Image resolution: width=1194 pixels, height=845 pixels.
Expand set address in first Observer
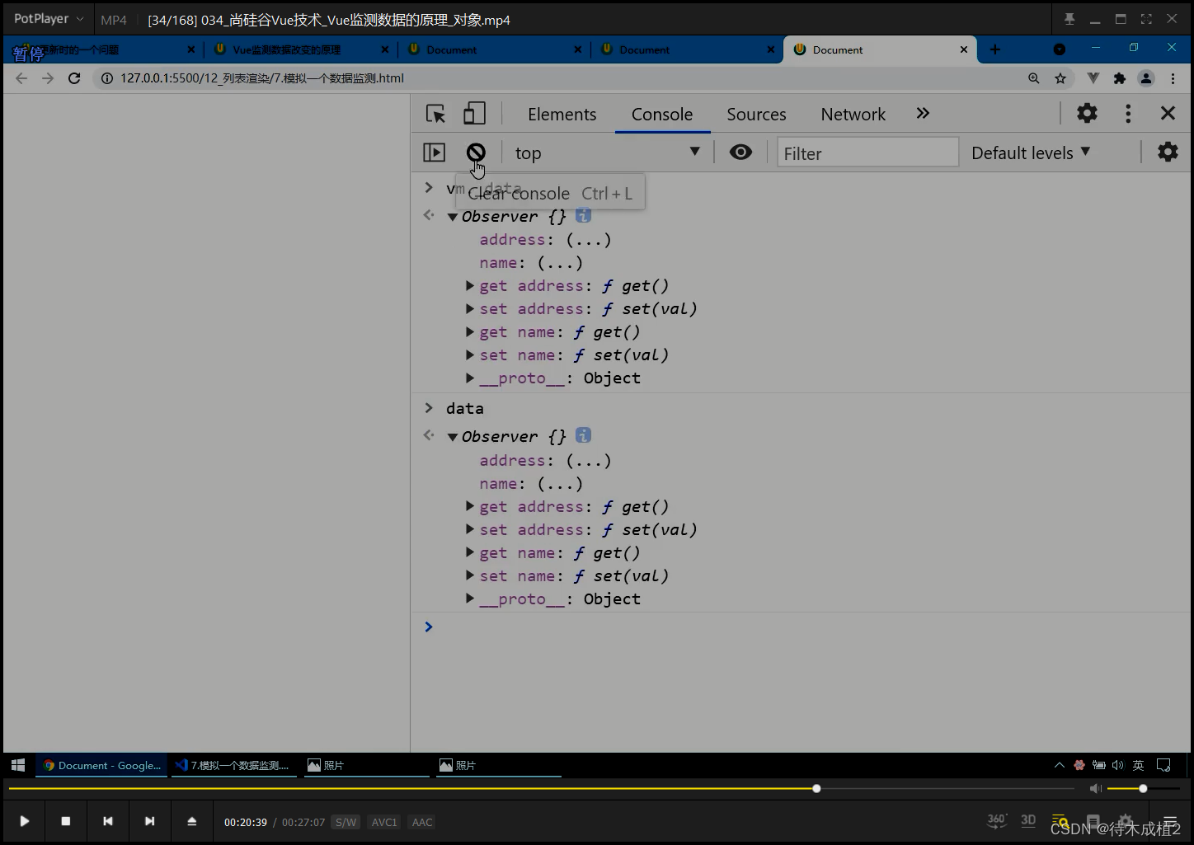470,308
